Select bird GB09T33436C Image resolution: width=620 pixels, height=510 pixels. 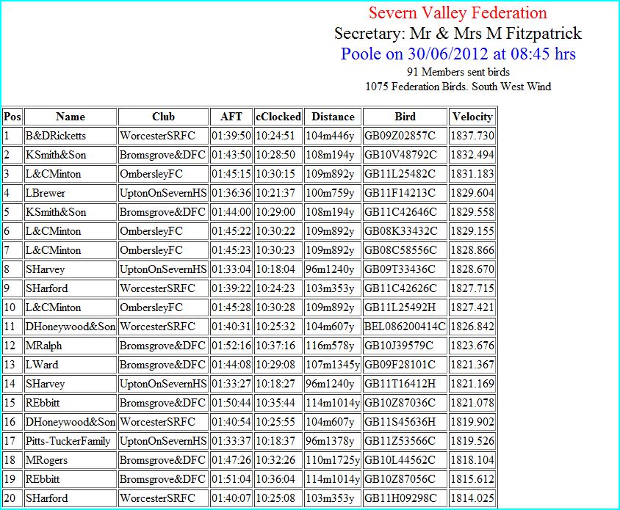(400, 269)
